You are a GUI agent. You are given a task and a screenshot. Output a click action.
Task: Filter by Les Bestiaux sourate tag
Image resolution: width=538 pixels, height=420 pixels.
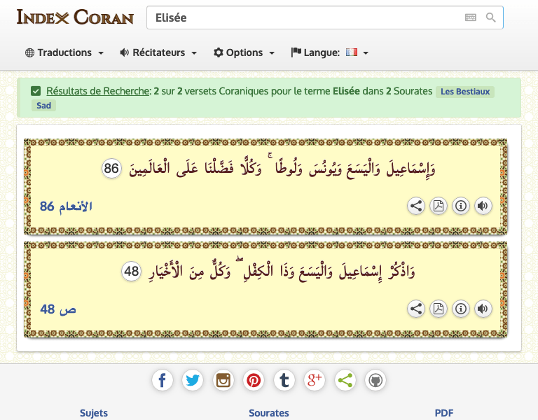pyautogui.click(x=465, y=92)
